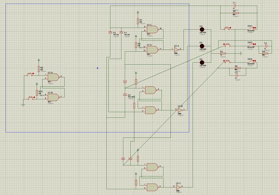Viewport: 279px width, 195px height.
Task: Click the U1:B NAND gate symbol
Action: 53,97
